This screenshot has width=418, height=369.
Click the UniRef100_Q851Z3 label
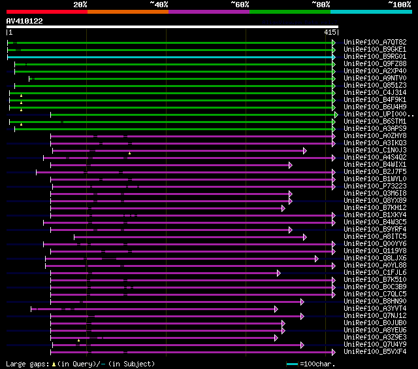[x=375, y=86]
